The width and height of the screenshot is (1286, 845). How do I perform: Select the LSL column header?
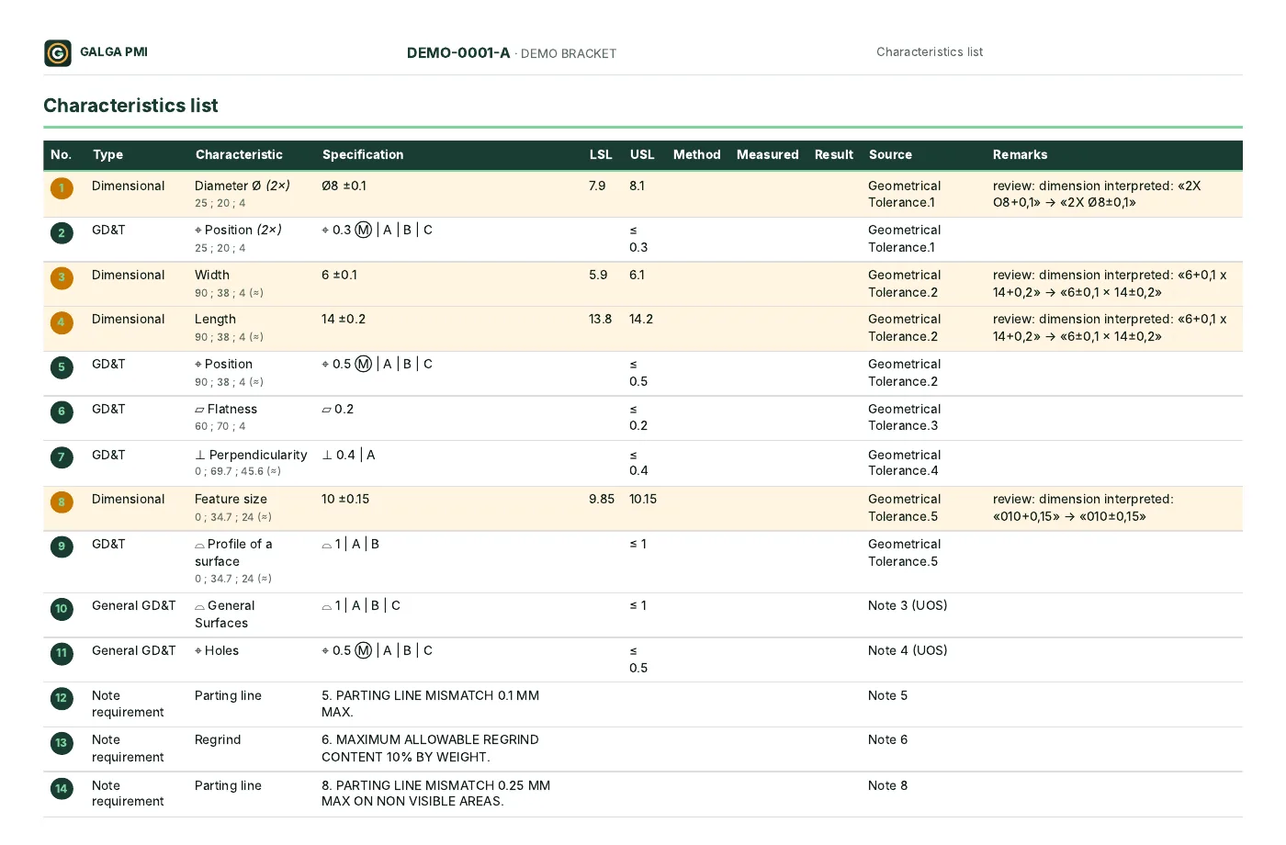coord(601,155)
